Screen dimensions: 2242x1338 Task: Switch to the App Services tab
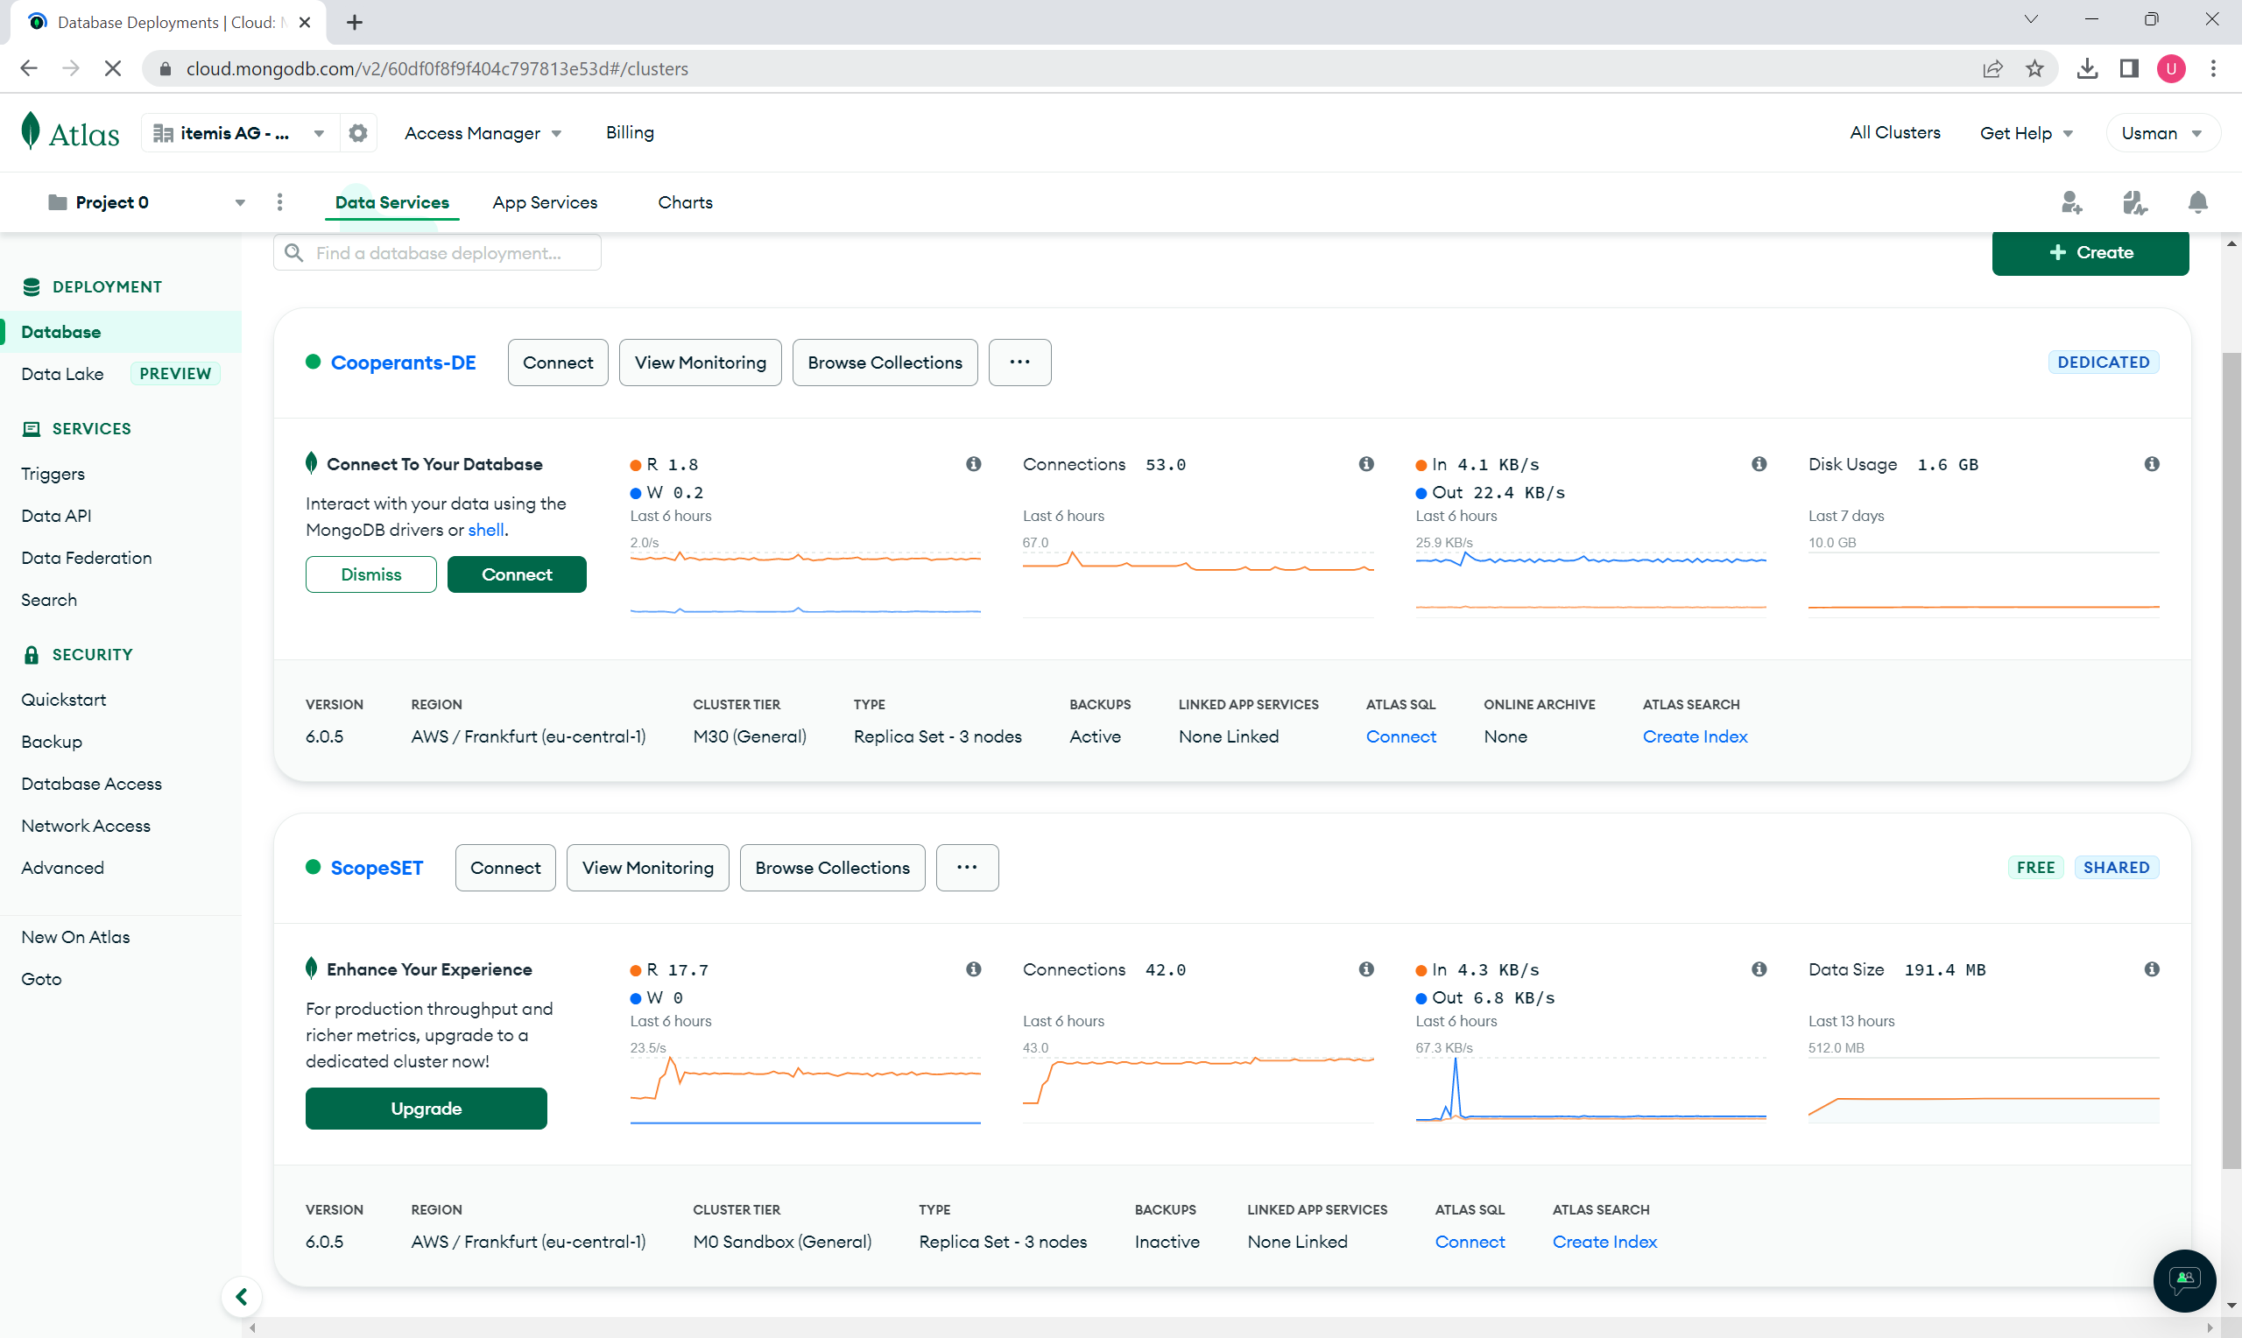[x=545, y=202]
